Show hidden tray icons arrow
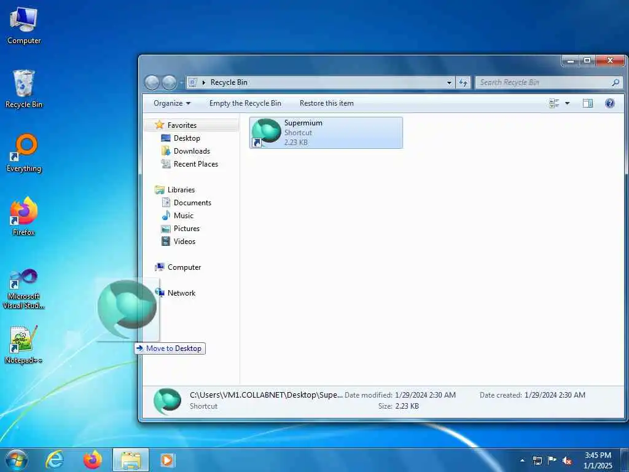629x472 pixels. (x=522, y=460)
